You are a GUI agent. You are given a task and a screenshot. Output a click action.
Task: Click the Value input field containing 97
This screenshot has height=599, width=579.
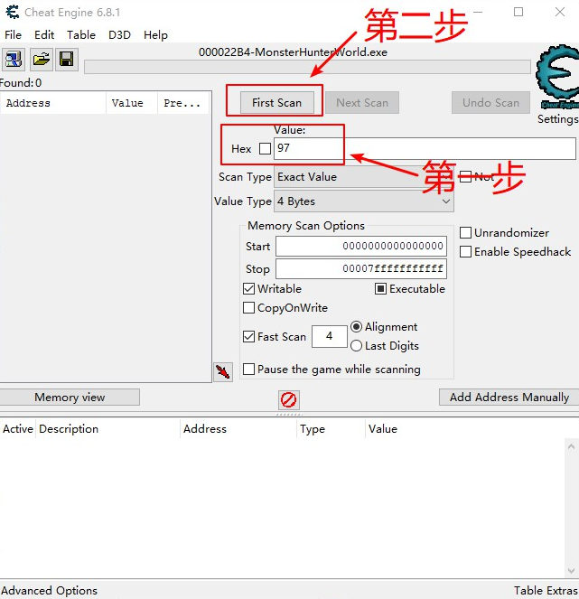(x=424, y=148)
